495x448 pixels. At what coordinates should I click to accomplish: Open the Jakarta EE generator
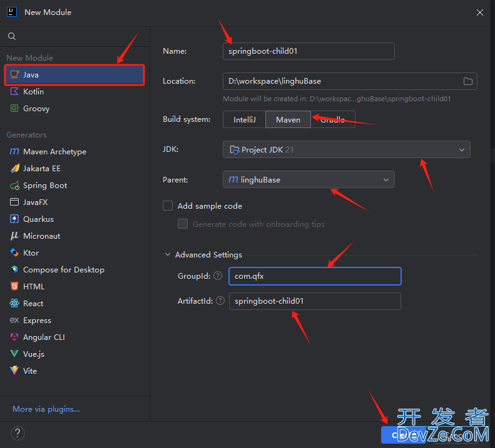point(74,169)
